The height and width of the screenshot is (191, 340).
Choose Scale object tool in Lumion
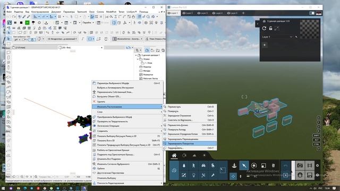pos(263,166)
